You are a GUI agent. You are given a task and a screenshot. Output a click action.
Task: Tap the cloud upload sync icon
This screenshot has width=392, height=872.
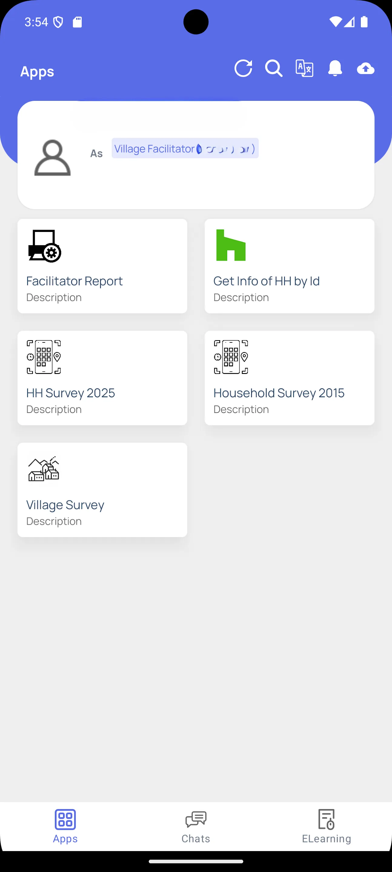pos(366,68)
